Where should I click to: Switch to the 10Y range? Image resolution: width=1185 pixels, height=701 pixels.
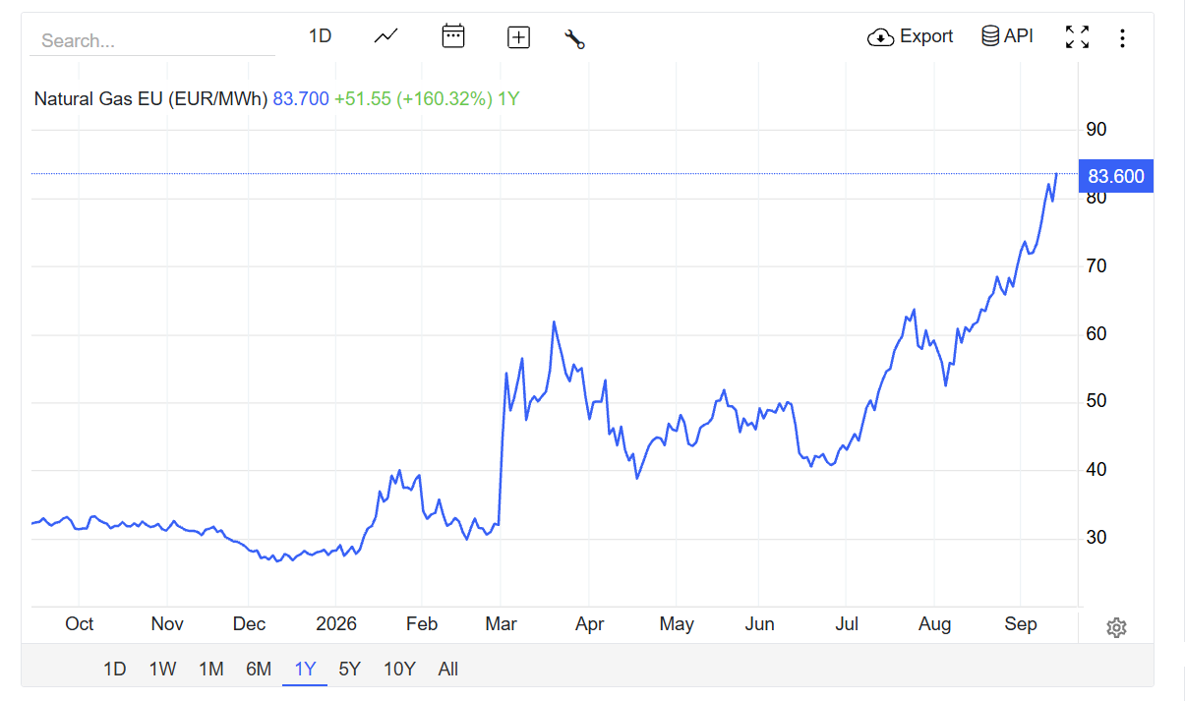tap(399, 670)
